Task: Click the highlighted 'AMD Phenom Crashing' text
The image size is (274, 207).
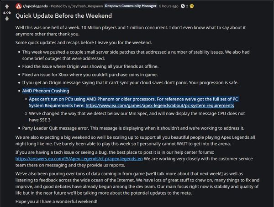Action: click(46, 91)
